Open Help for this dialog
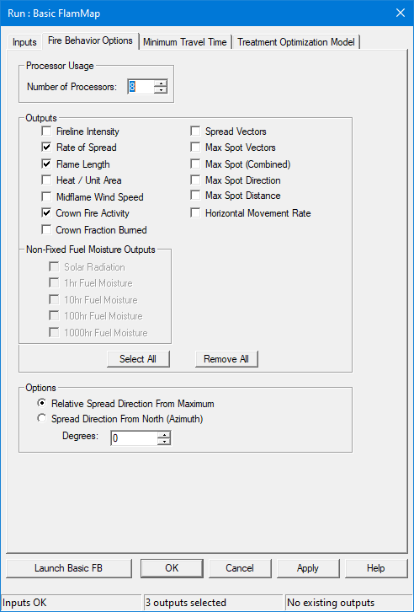This screenshot has width=414, height=612. tap(376, 568)
